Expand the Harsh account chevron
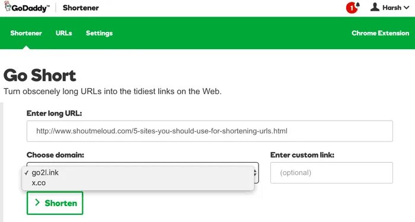 [x=407, y=8]
